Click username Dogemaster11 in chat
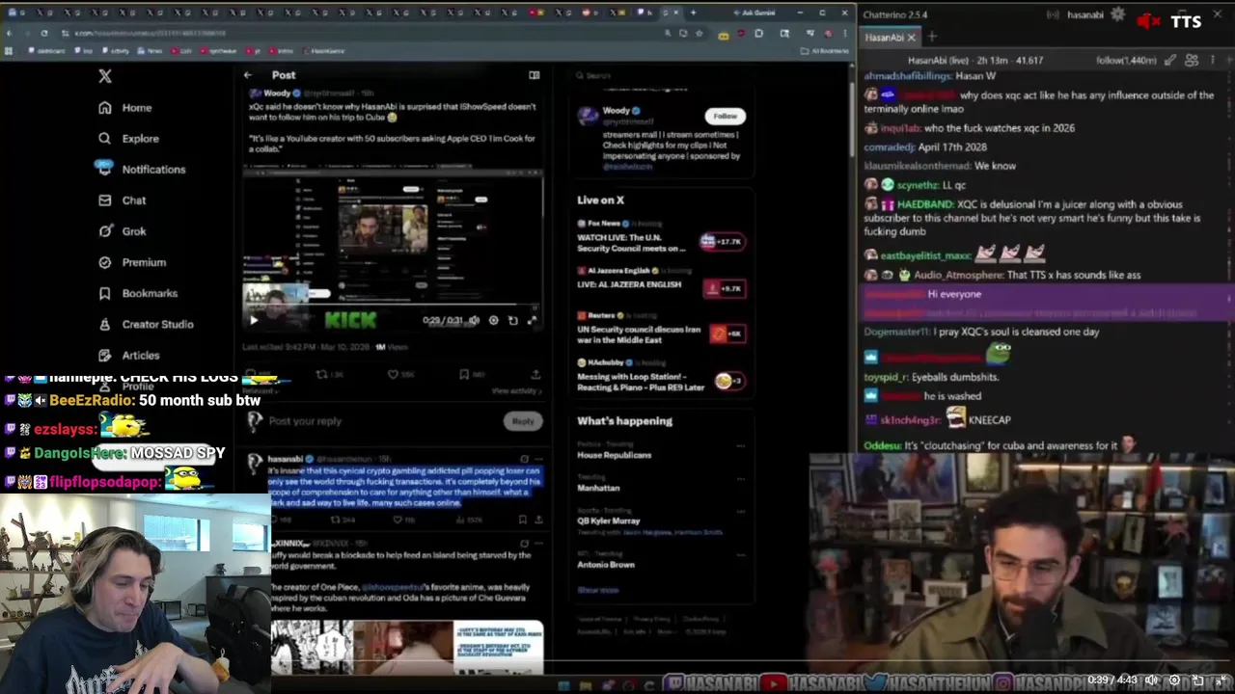 point(896,332)
